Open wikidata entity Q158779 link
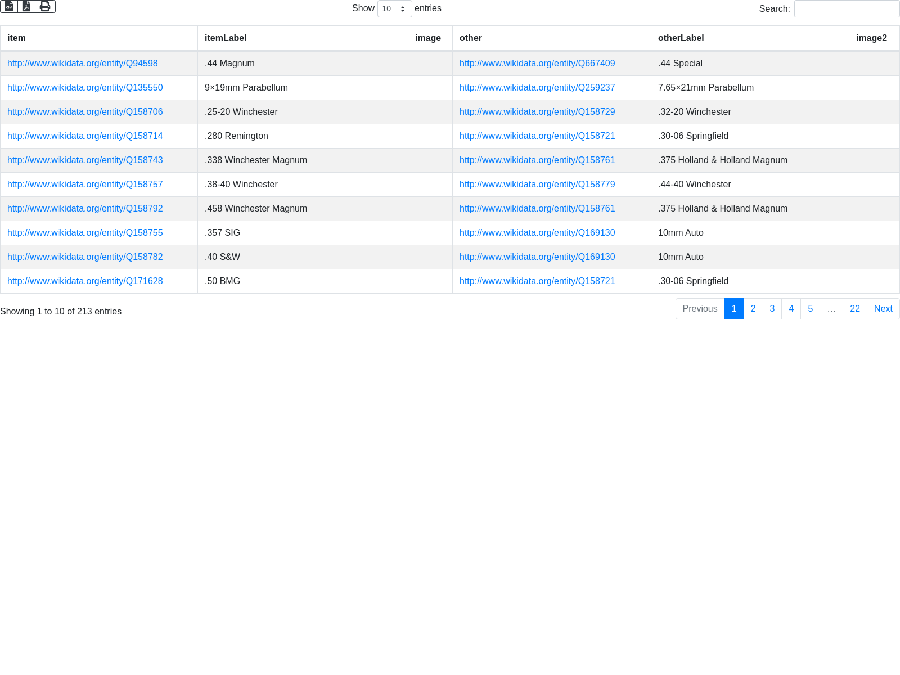The height and width of the screenshot is (675, 900). pyautogui.click(x=537, y=184)
